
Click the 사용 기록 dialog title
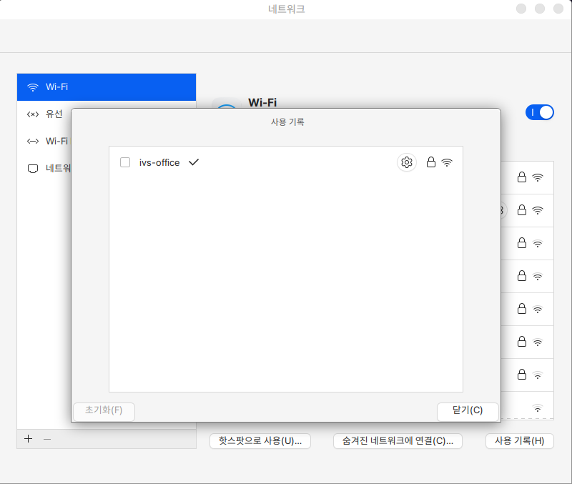287,122
